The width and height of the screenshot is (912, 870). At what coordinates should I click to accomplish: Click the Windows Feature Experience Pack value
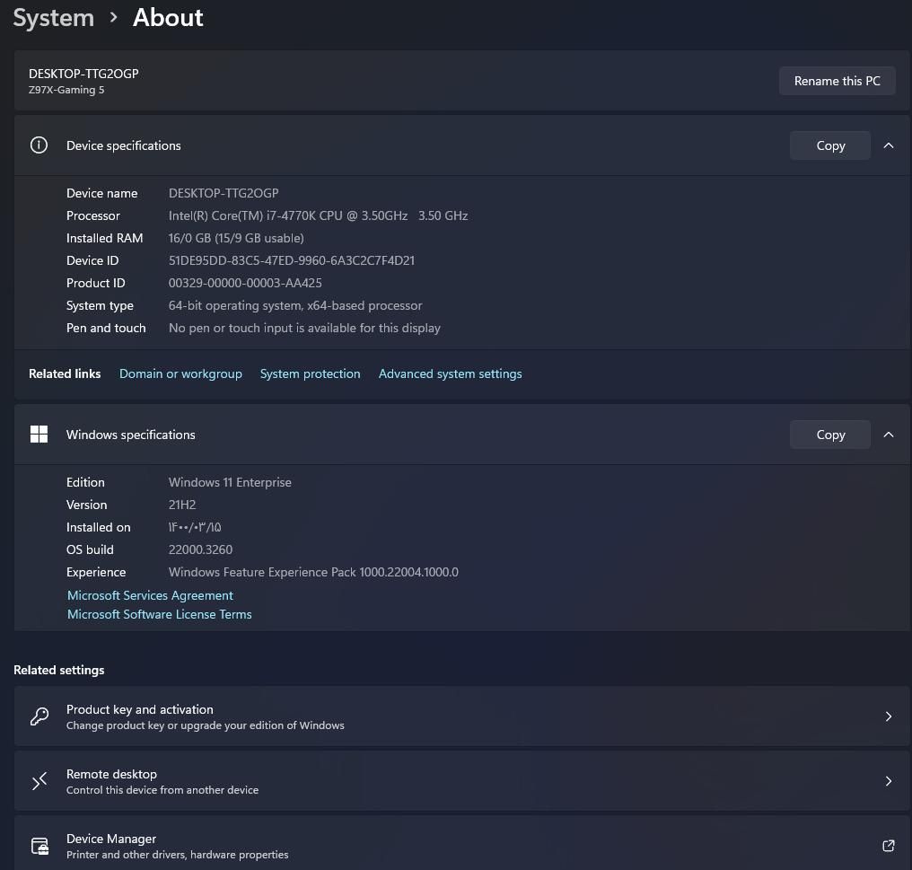(313, 572)
